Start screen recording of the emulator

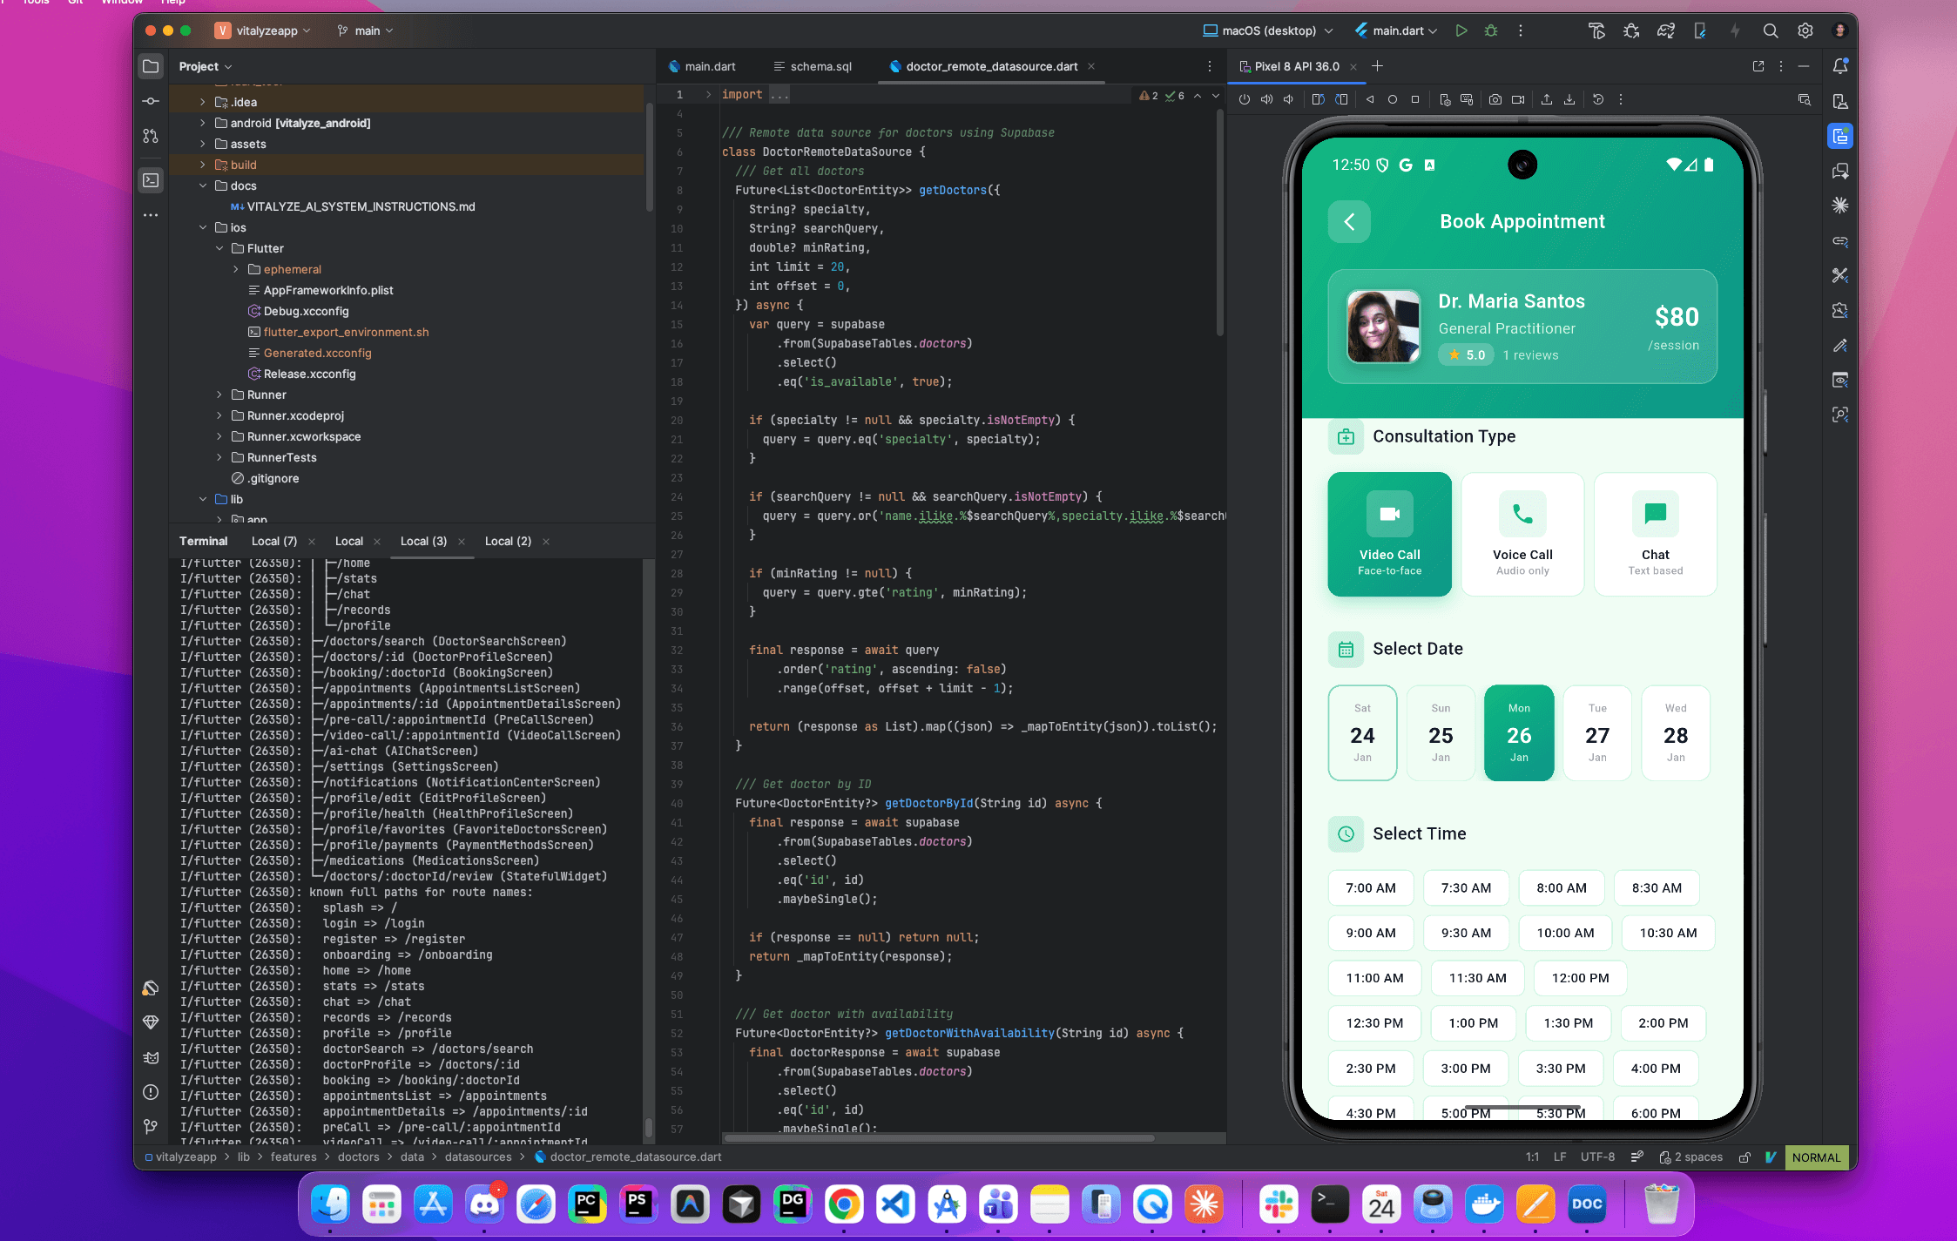(1519, 99)
